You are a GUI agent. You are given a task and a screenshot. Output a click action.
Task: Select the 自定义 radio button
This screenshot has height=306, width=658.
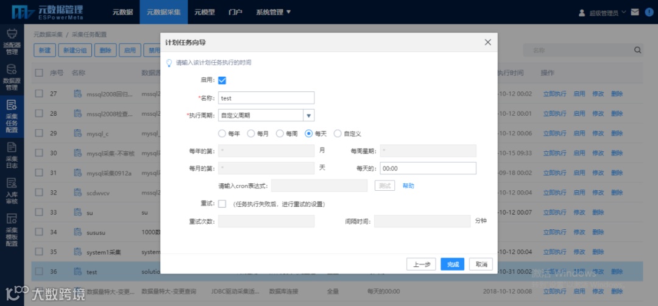(338, 133)
